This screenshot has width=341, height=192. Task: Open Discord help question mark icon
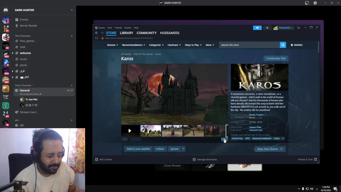(315, 3)
